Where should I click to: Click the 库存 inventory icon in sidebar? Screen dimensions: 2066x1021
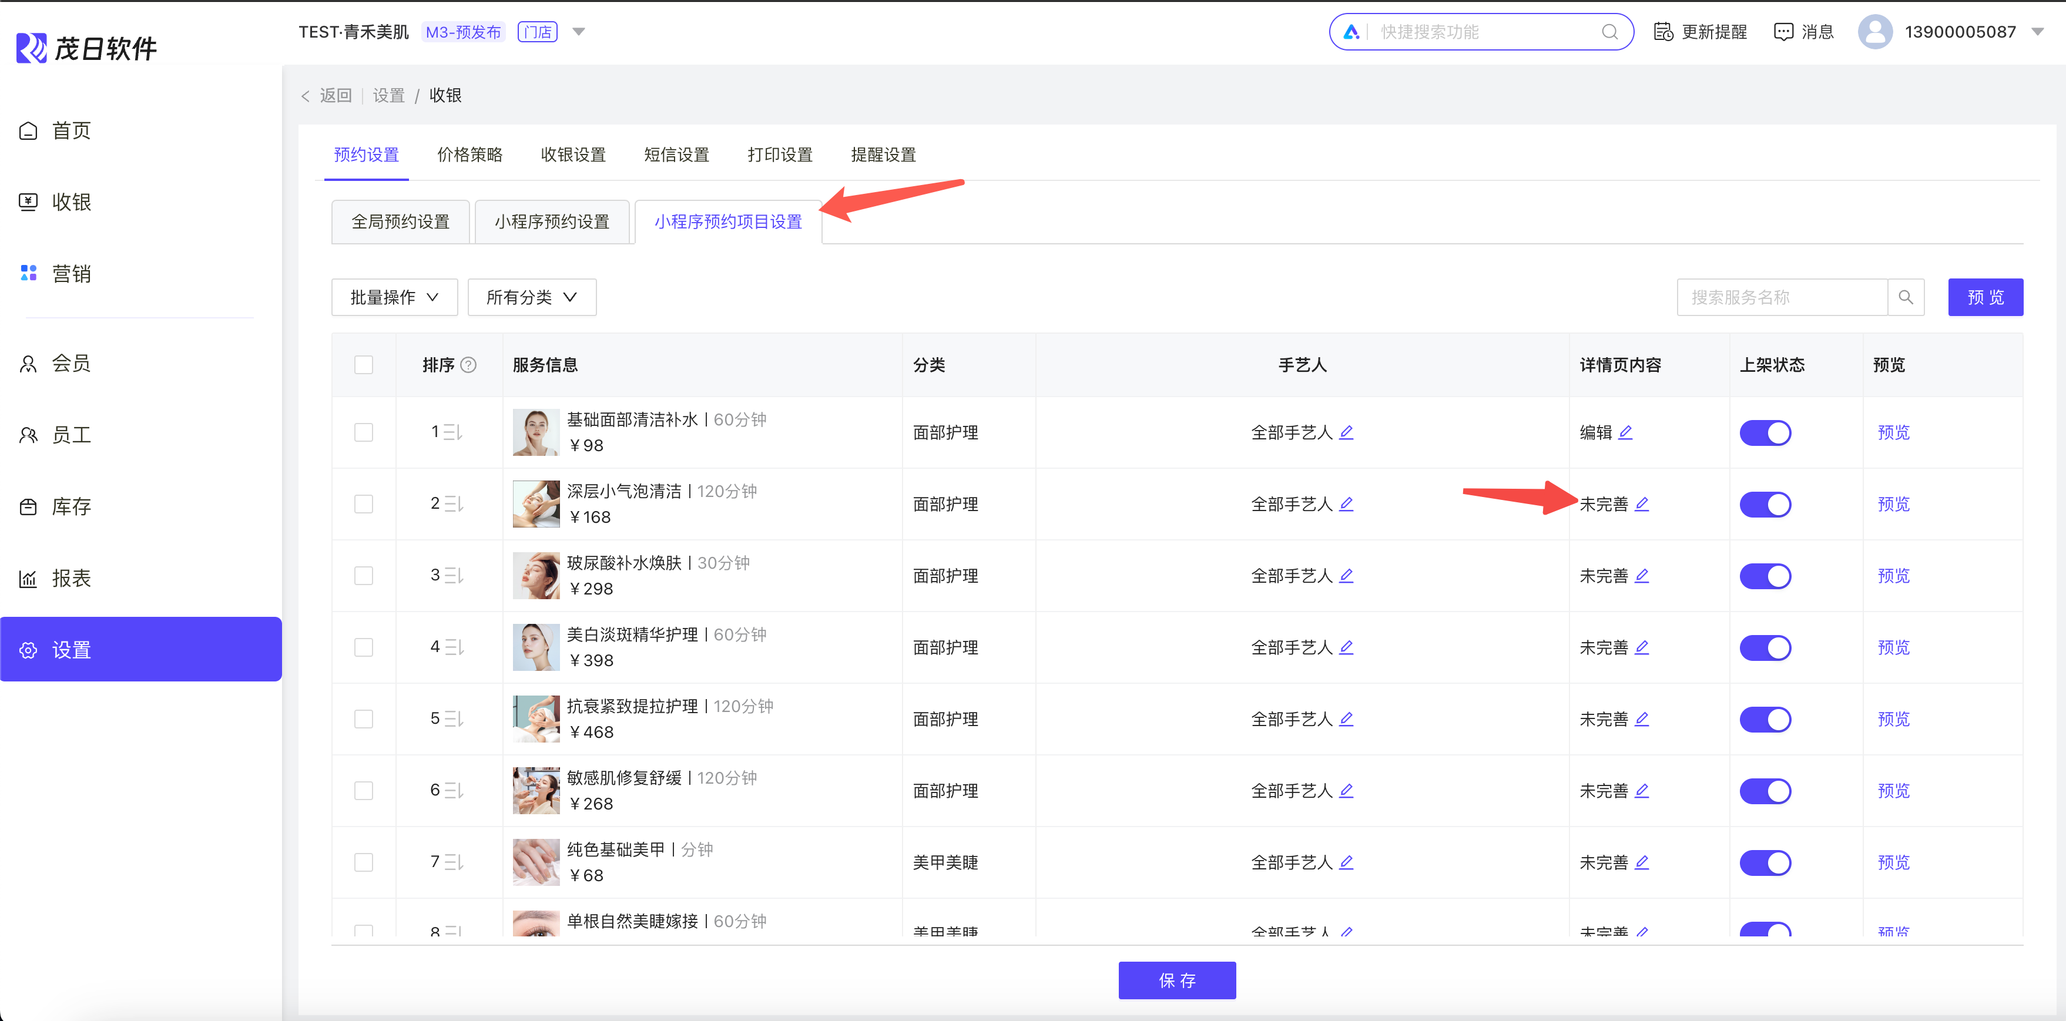[x=29, y=507]
